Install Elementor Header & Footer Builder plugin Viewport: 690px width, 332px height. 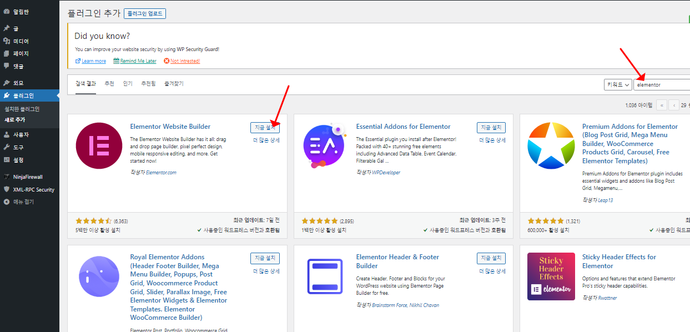point(491,258)
